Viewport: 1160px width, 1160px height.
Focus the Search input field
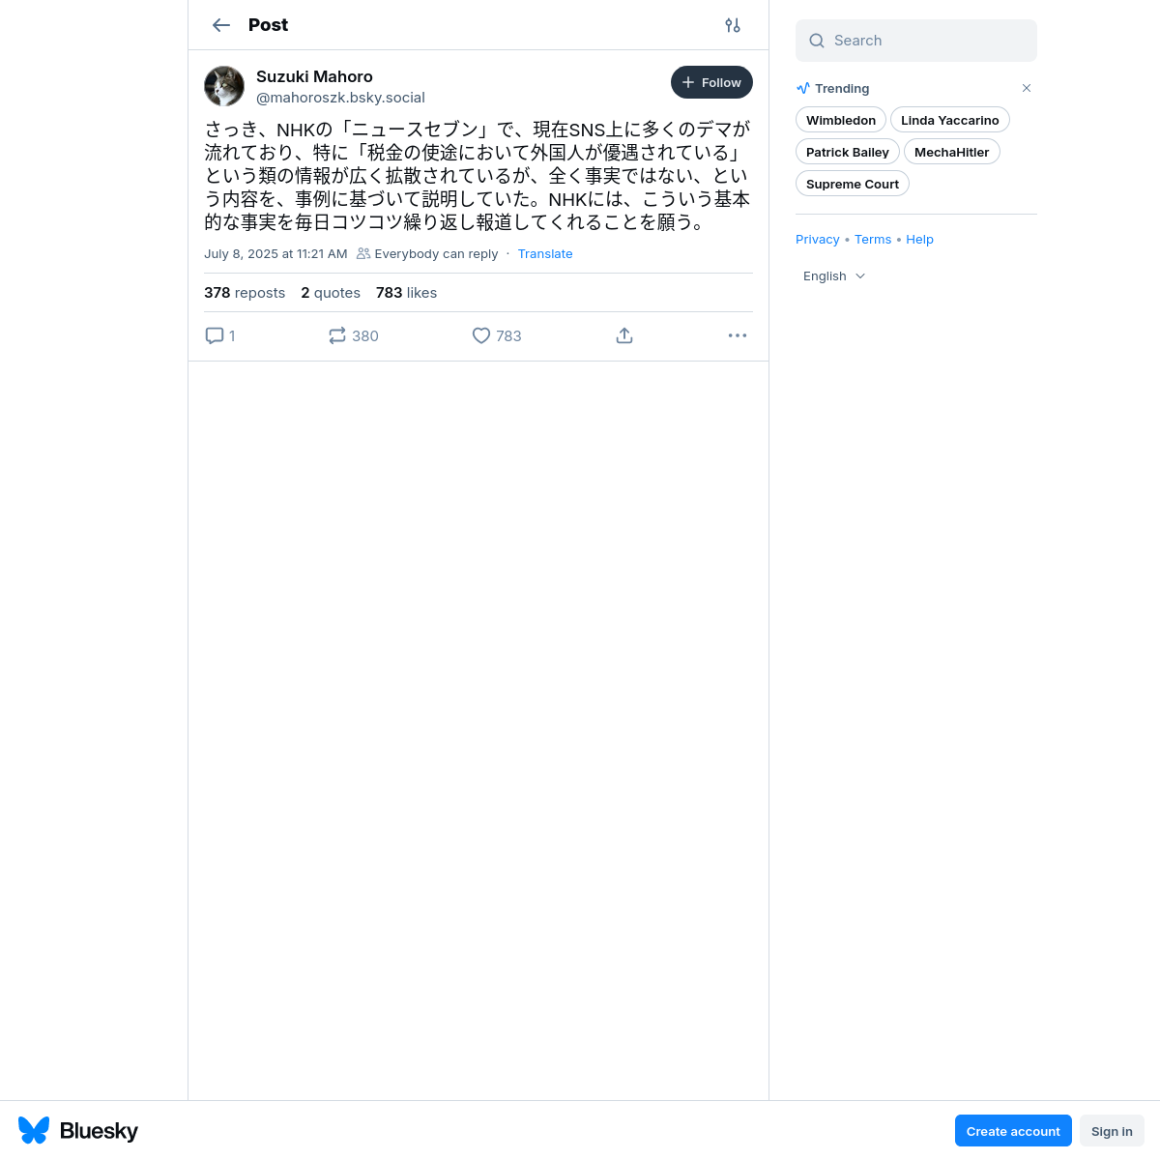click(x=916, y=41)
